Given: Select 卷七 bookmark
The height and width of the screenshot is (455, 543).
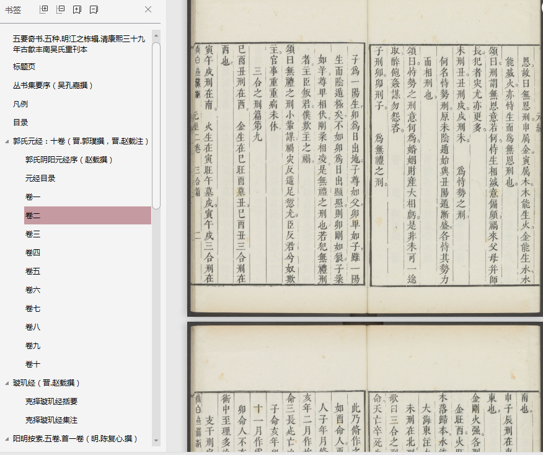Looking at the screenshot, I should (x=33, y=309).
